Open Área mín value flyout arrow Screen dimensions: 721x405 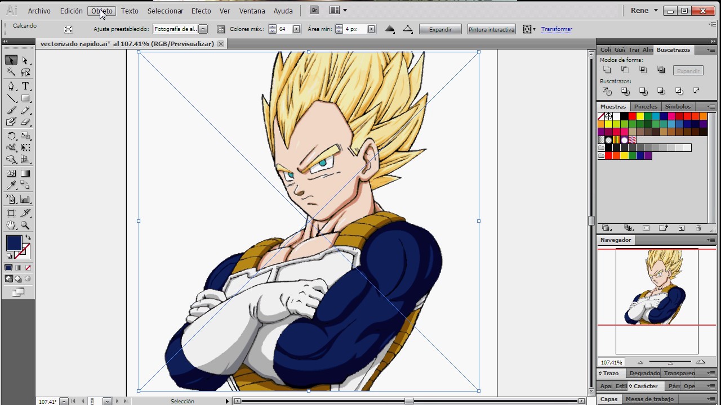click(x=371, y=29)
